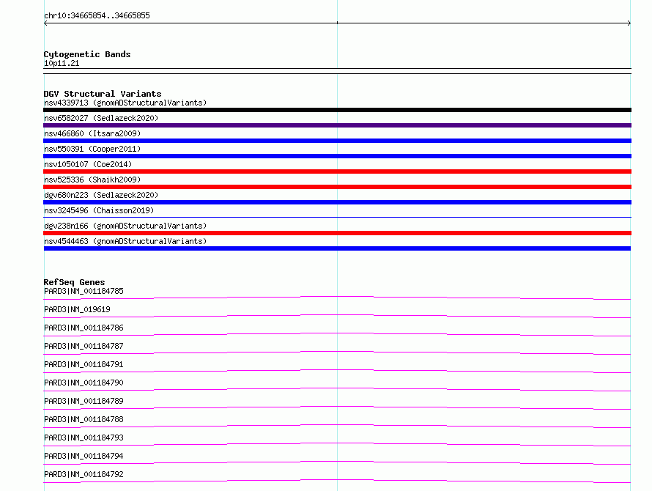
Task: Select transcript PARD3|NM_001184786
Action: (84, 328)
